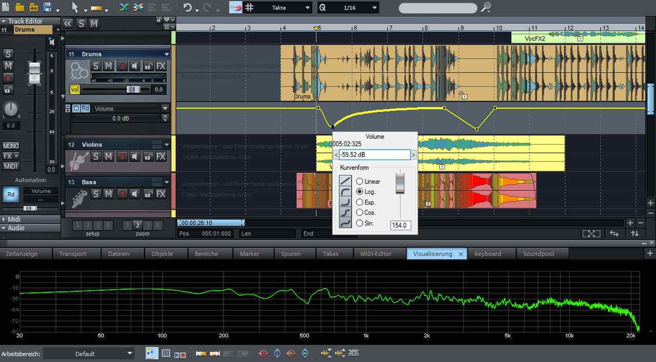Mute the Drums track
This screenshot has height=362, width=656.
(108, 66)
